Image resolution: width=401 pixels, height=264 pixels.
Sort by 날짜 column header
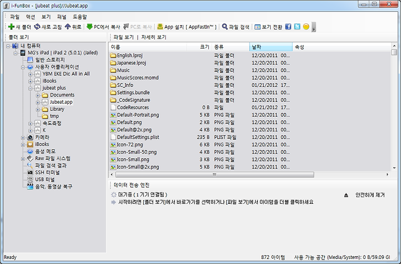tap(271, 47)
